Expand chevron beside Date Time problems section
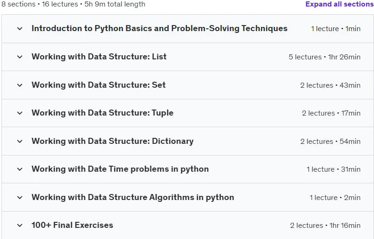Viewport: 374px width, 239px height. pos(20,169)
